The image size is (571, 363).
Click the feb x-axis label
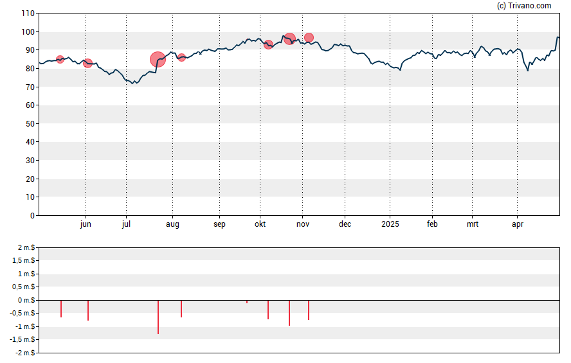[432, 224]
